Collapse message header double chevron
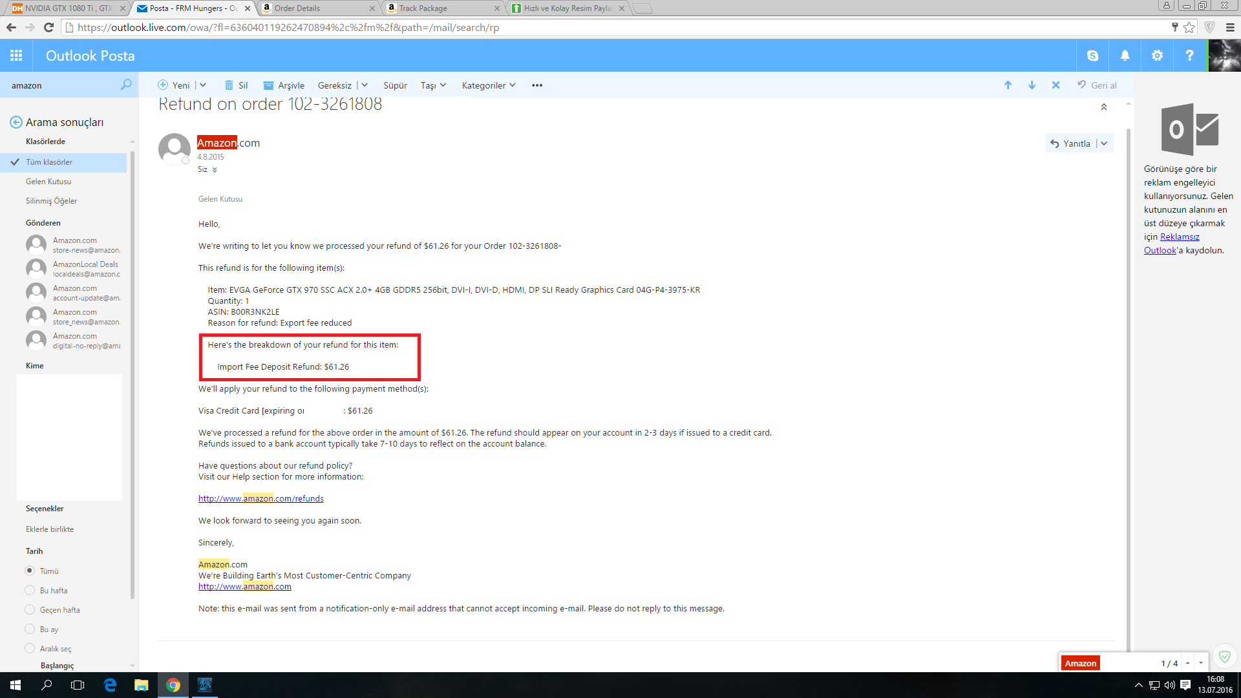Viewport: 1241px width, 698px height. point(1104,107)
